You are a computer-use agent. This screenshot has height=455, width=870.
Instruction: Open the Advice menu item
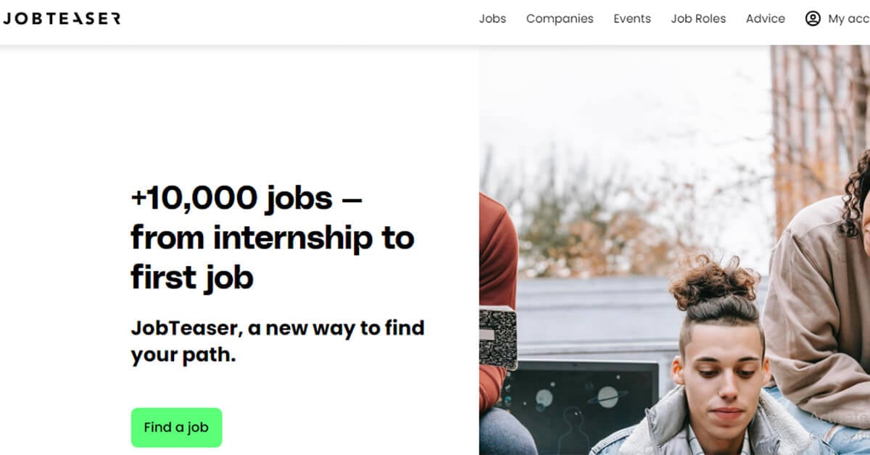[x=766, y=19]
